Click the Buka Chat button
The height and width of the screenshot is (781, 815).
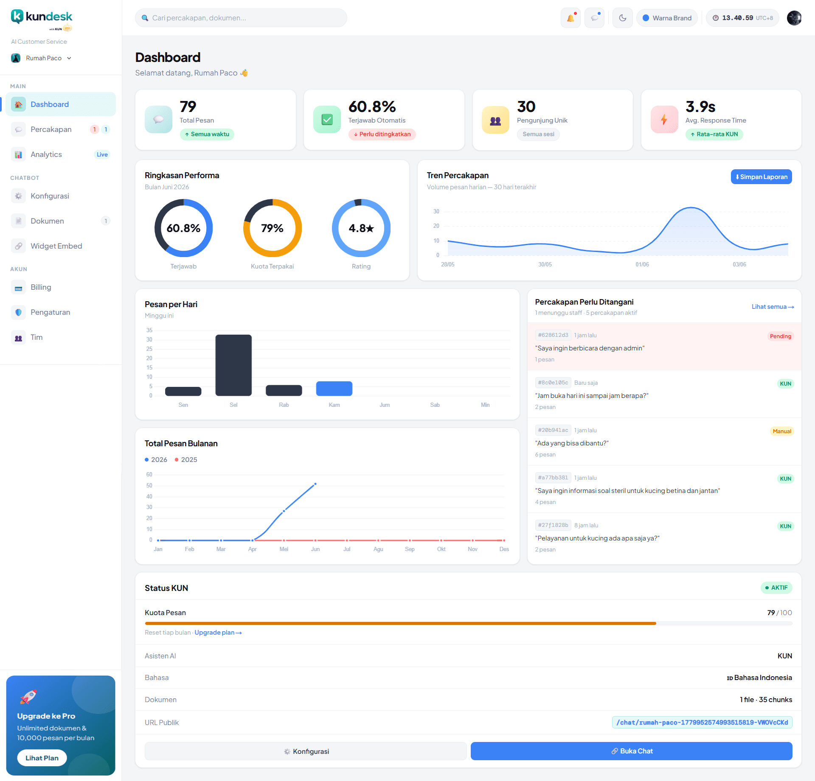click(x=631, y=751)
